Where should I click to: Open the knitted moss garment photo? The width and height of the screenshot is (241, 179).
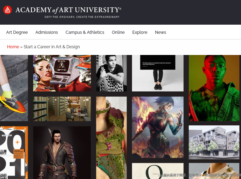tap(111, 138)
